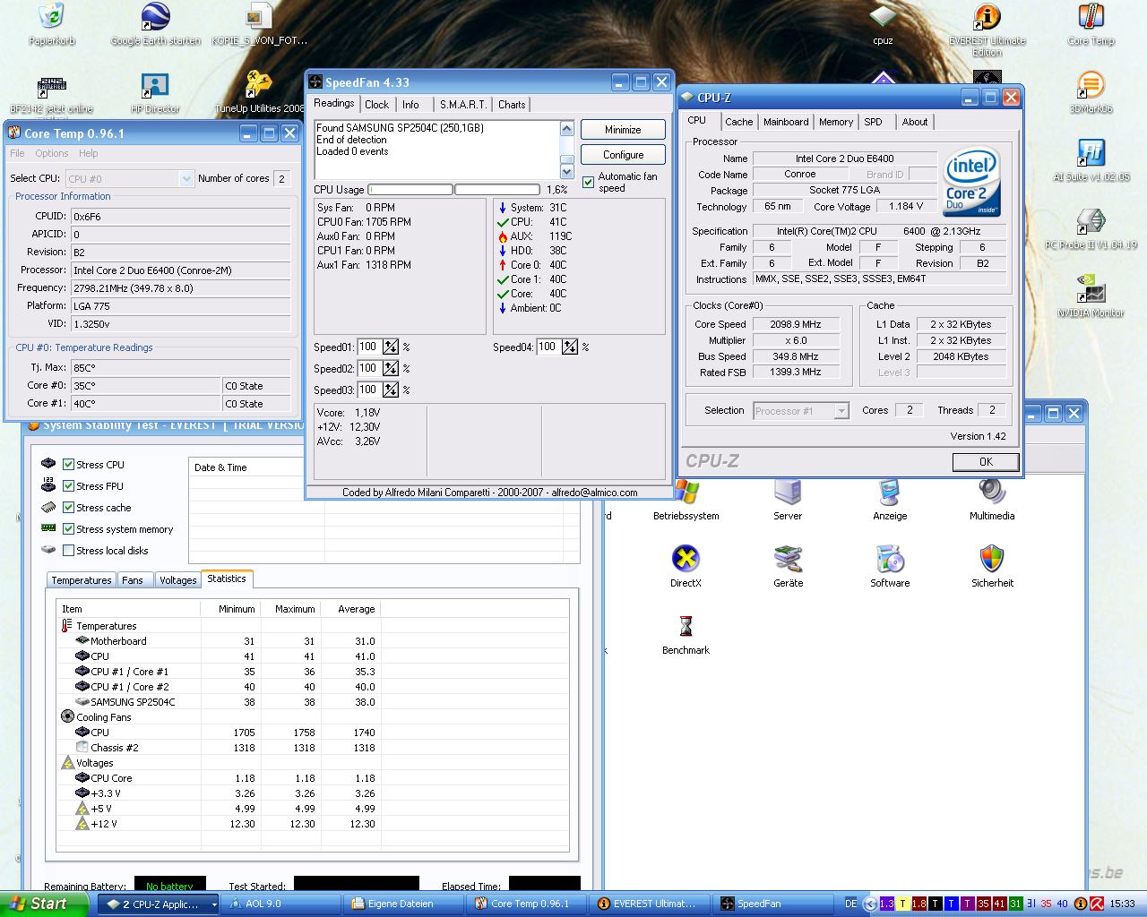
Task: Adjust Speed03 spinner in SpeedFan
Action: pos(391,390)
